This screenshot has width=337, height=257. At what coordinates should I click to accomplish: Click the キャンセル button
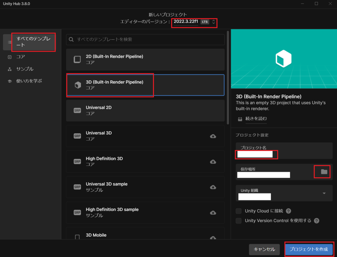click(264, 249)
